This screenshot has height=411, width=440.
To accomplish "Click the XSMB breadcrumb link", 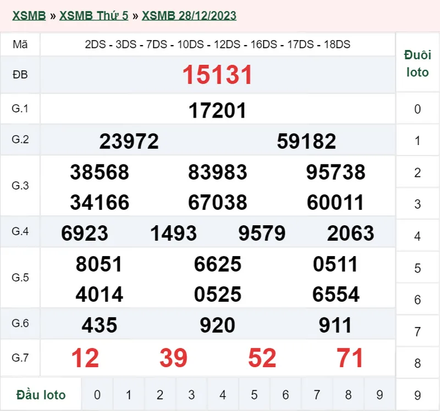I will tap(28, 15).
